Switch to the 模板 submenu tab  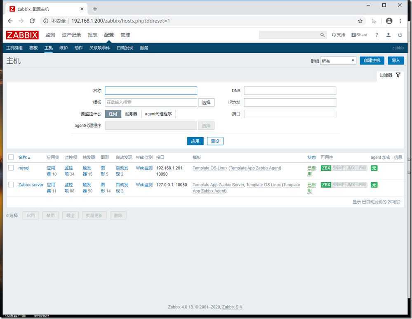pos(33,48)
